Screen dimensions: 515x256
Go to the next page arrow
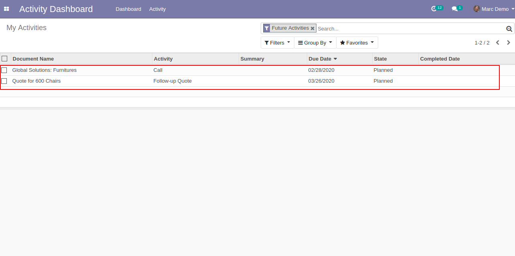(x=509, y=43)
